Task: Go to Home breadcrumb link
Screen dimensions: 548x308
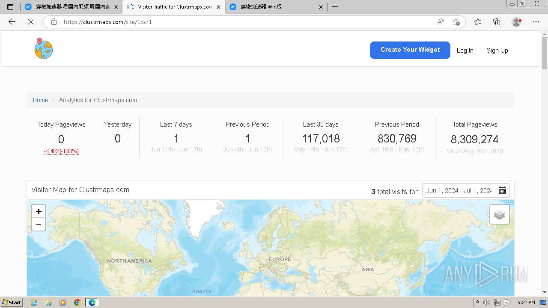Action: tap(40, 100)
